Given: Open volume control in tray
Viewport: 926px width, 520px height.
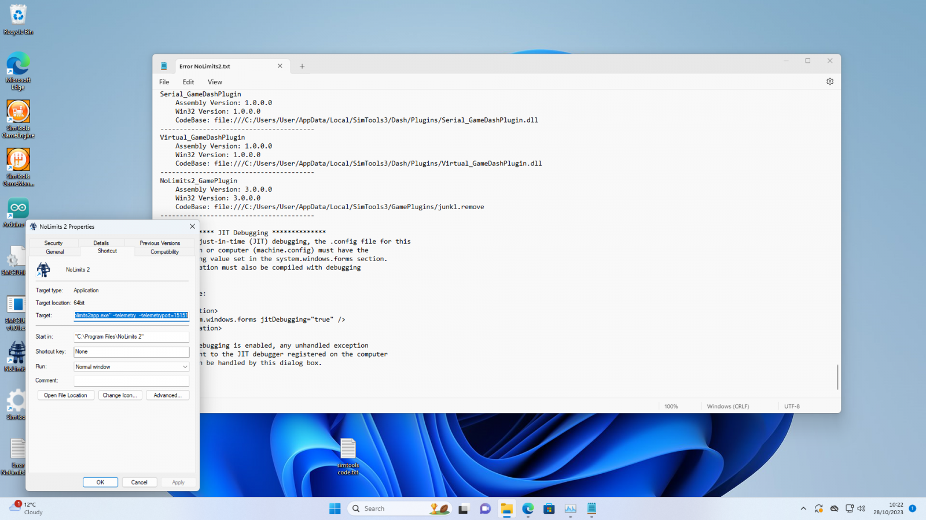Looking at the screenshot, I should (x=861, y=508).
